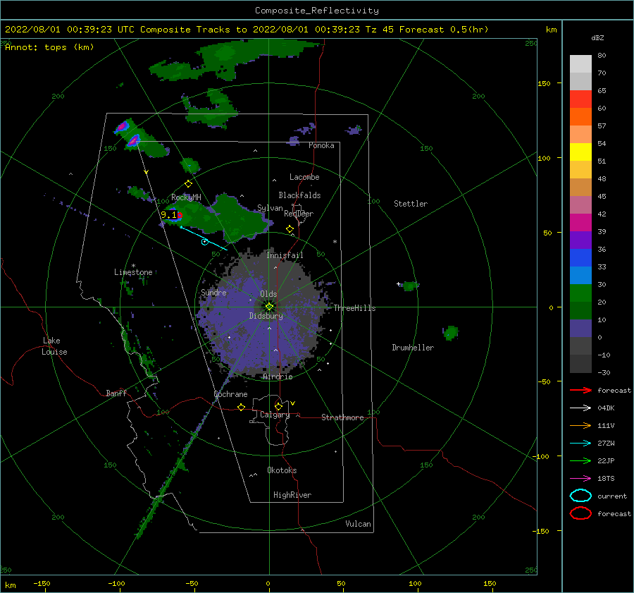Click the 9.1 storm top annotation
Screen dimensions: 634x593
coord(168,215)
